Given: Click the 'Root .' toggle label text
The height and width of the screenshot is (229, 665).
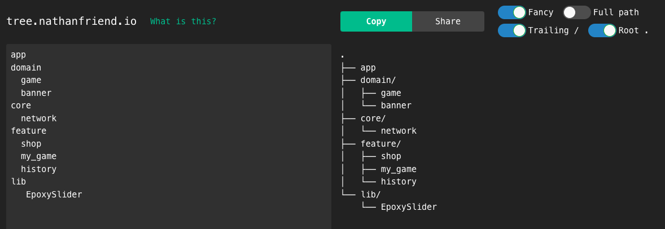Looking at the screenshot, I should pyautogui.click(x=633, y=30).
